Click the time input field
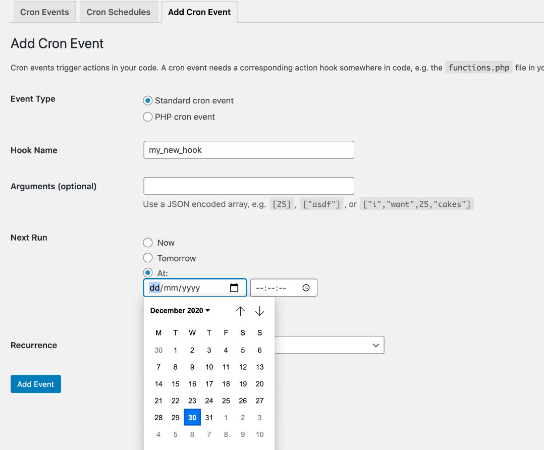Screen dimensions: 544x450 pos(284,288)
